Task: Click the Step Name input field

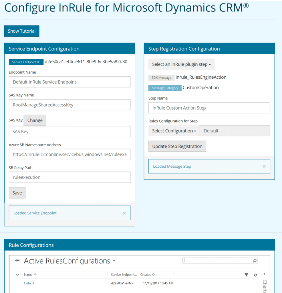Action: tap(209, 108)
